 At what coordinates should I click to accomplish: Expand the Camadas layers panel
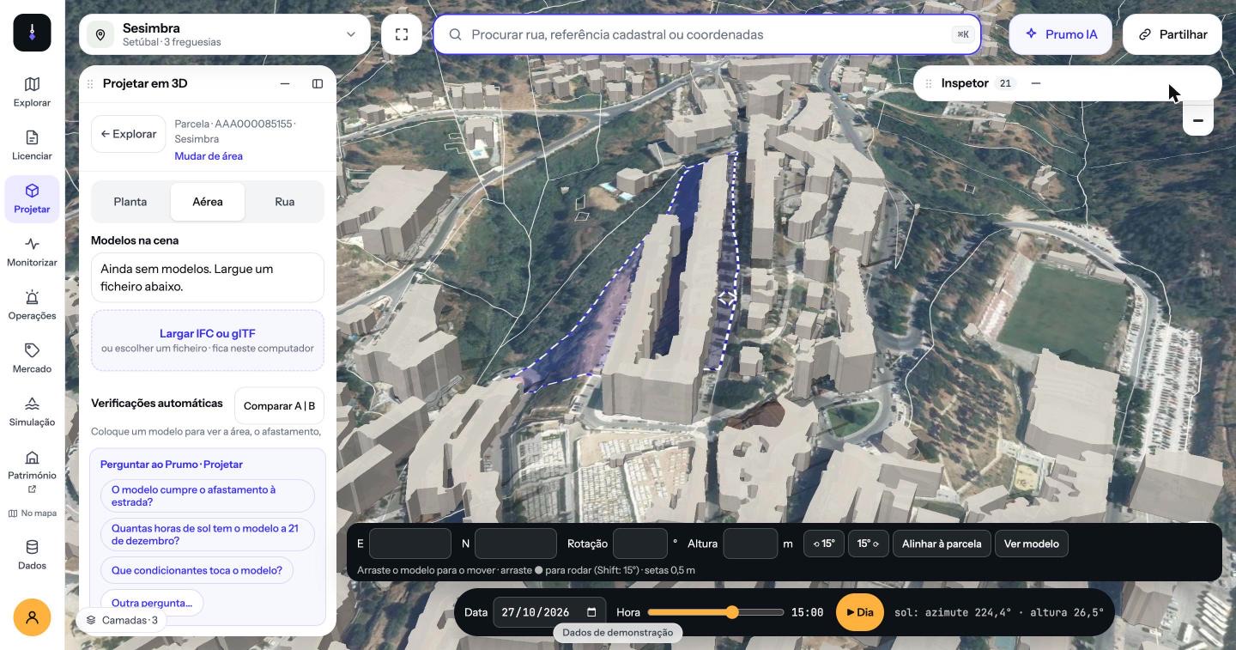click(122, 620)
